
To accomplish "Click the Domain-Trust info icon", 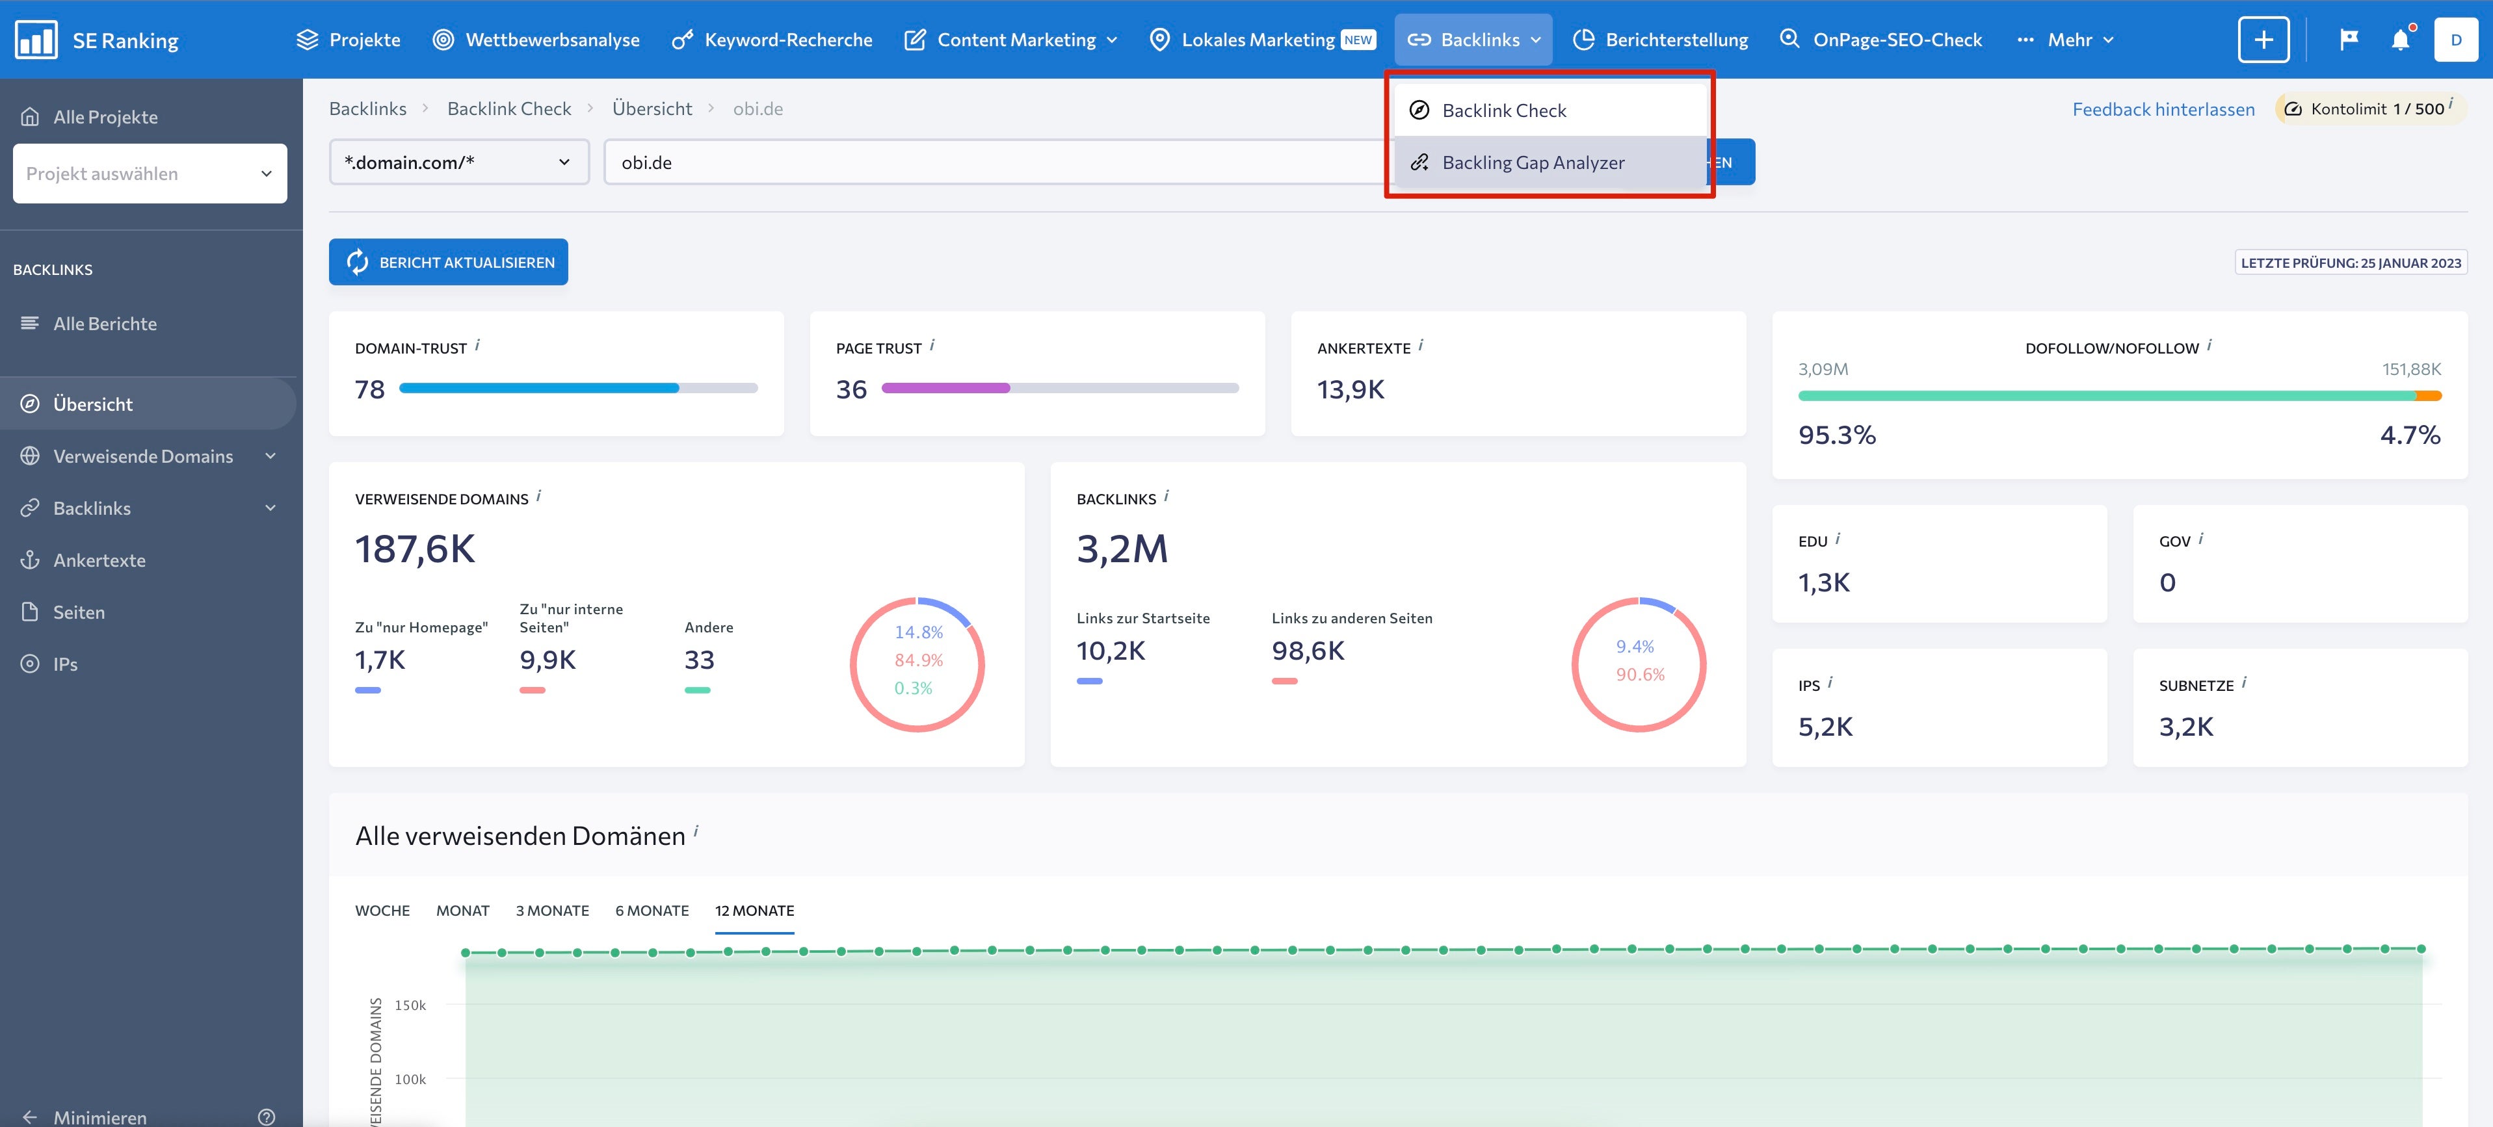I will [x=478, y=344].
